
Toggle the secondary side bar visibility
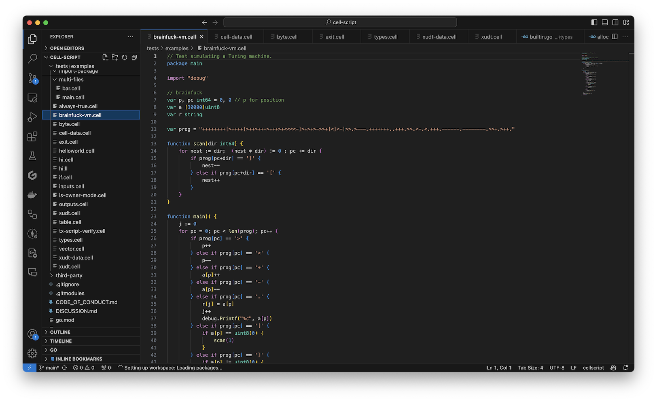(x=615, y=22)
